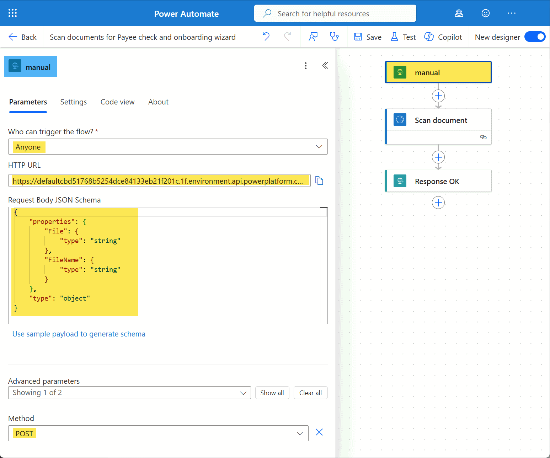
Task: Click the Response OK node label
Action: [x=437, y=181]
